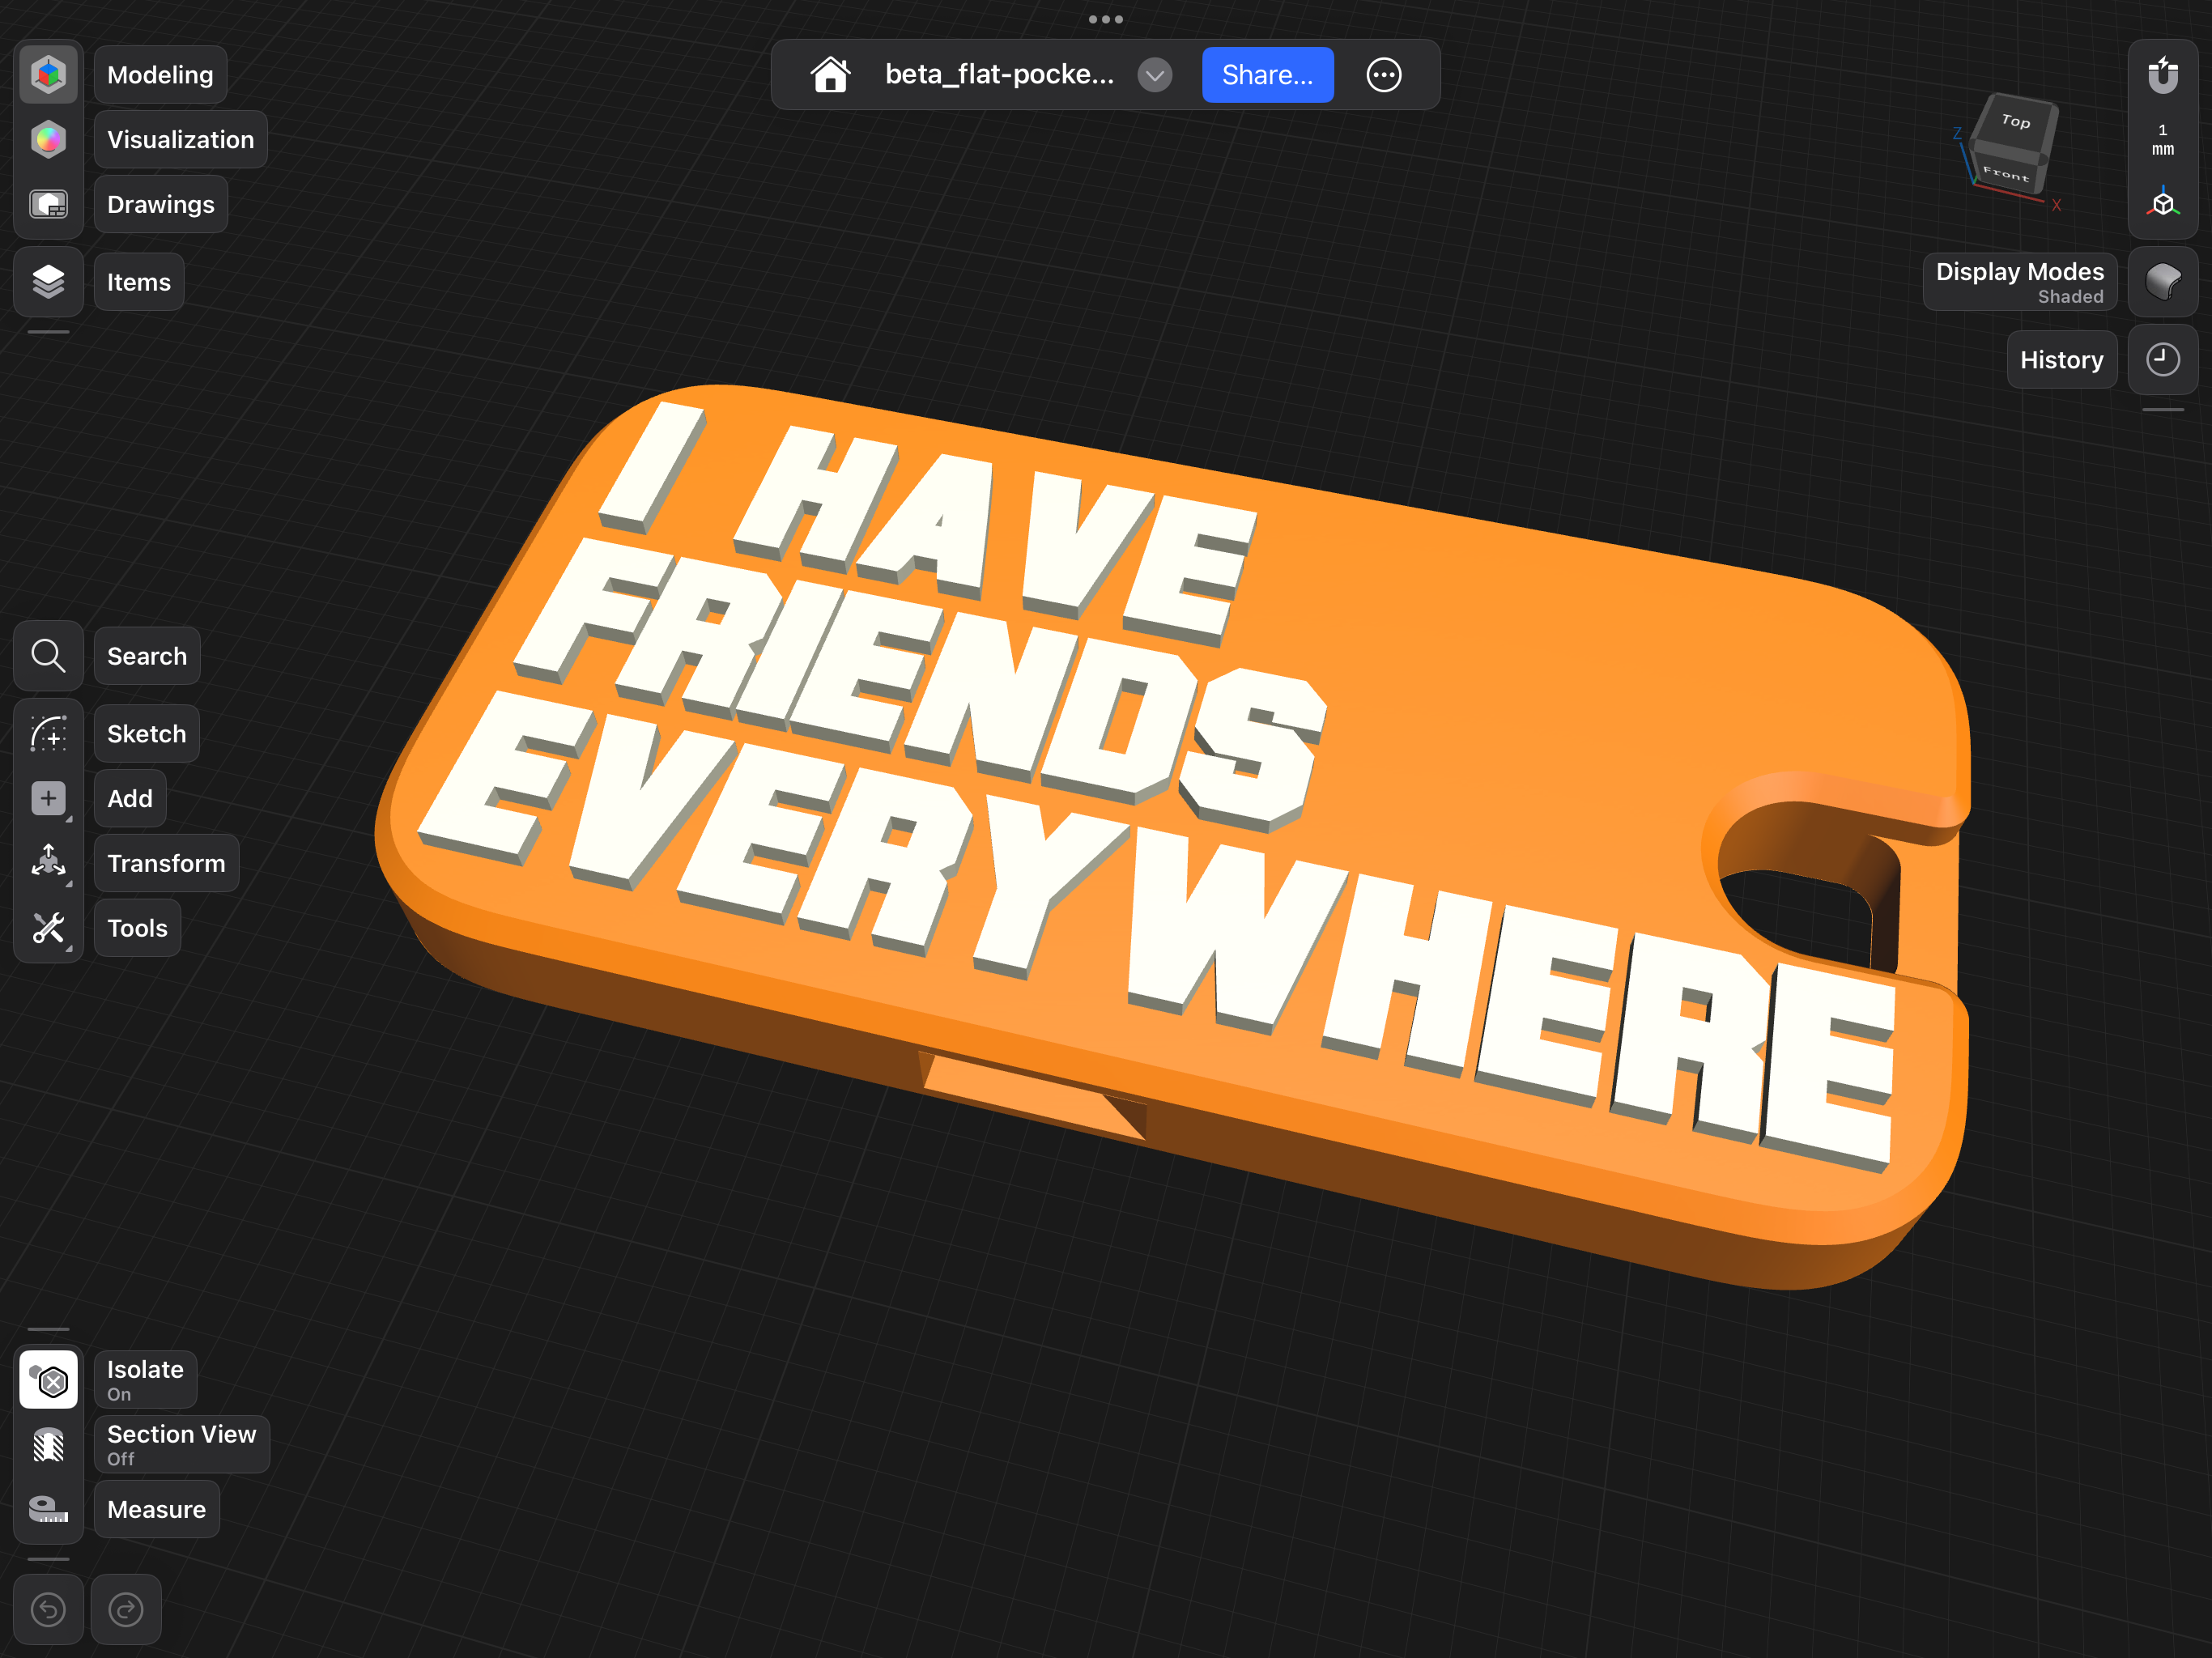Select the Front face of orientation cube

click(x=2005, y=174)
